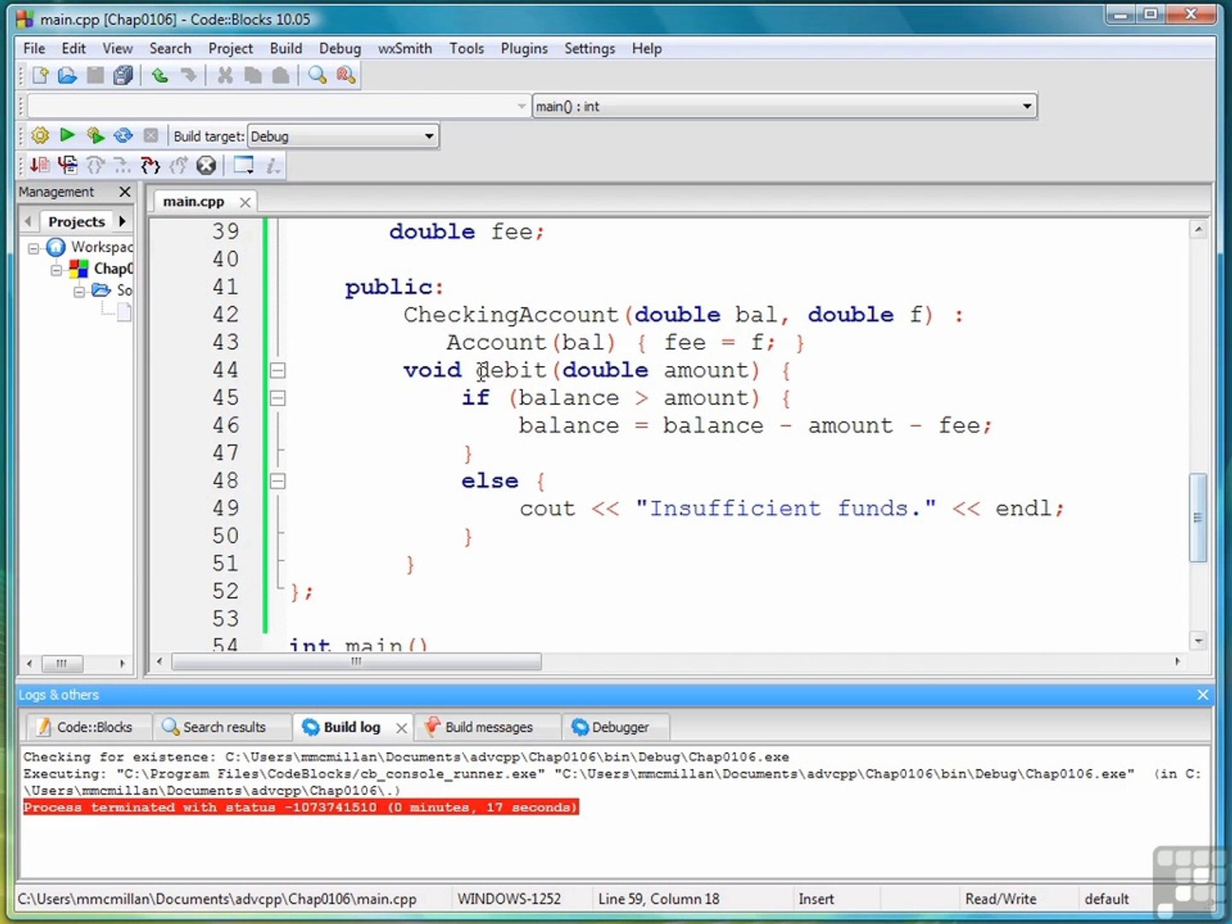Undo the last edit with green arrow
This screenshot has width=1232, height=924.
pos(160,76)
